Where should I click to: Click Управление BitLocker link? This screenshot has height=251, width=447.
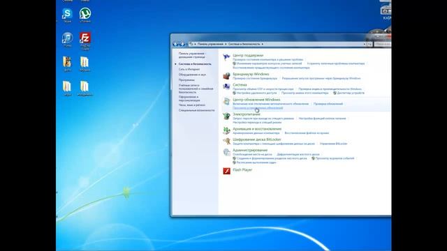point(334,144)
